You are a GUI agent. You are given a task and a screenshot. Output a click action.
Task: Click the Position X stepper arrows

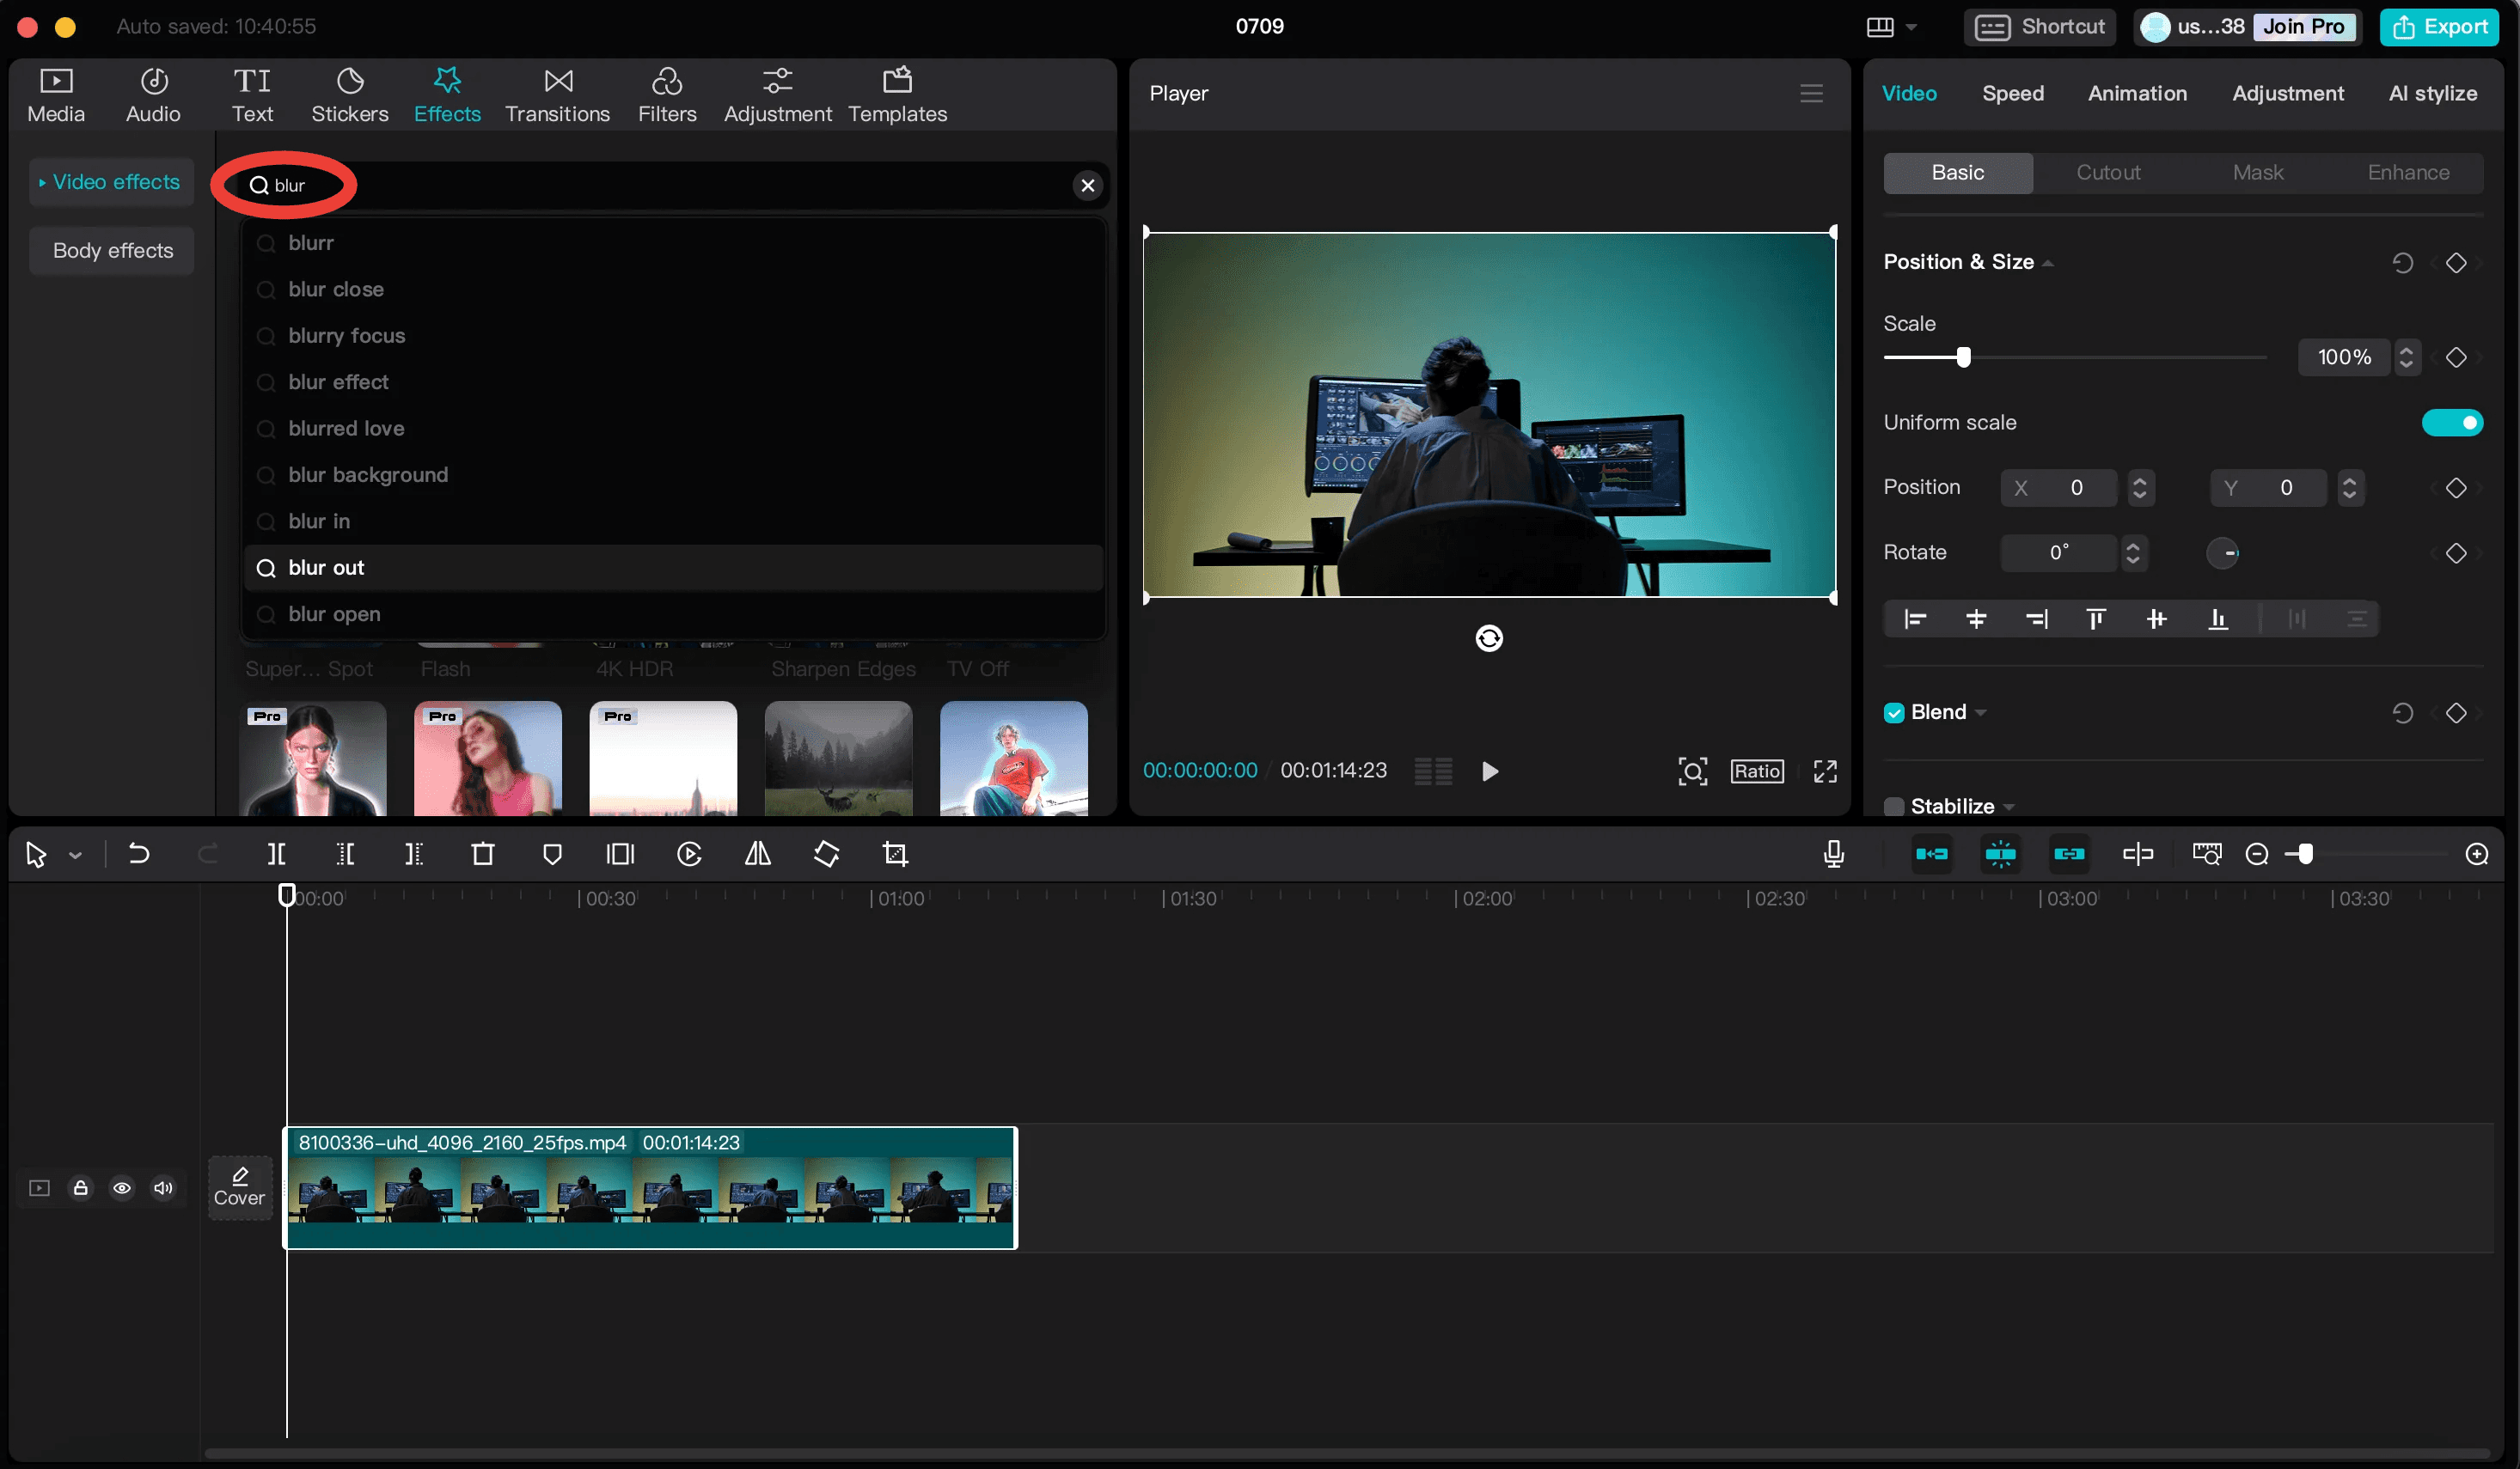coord(2139,488)
